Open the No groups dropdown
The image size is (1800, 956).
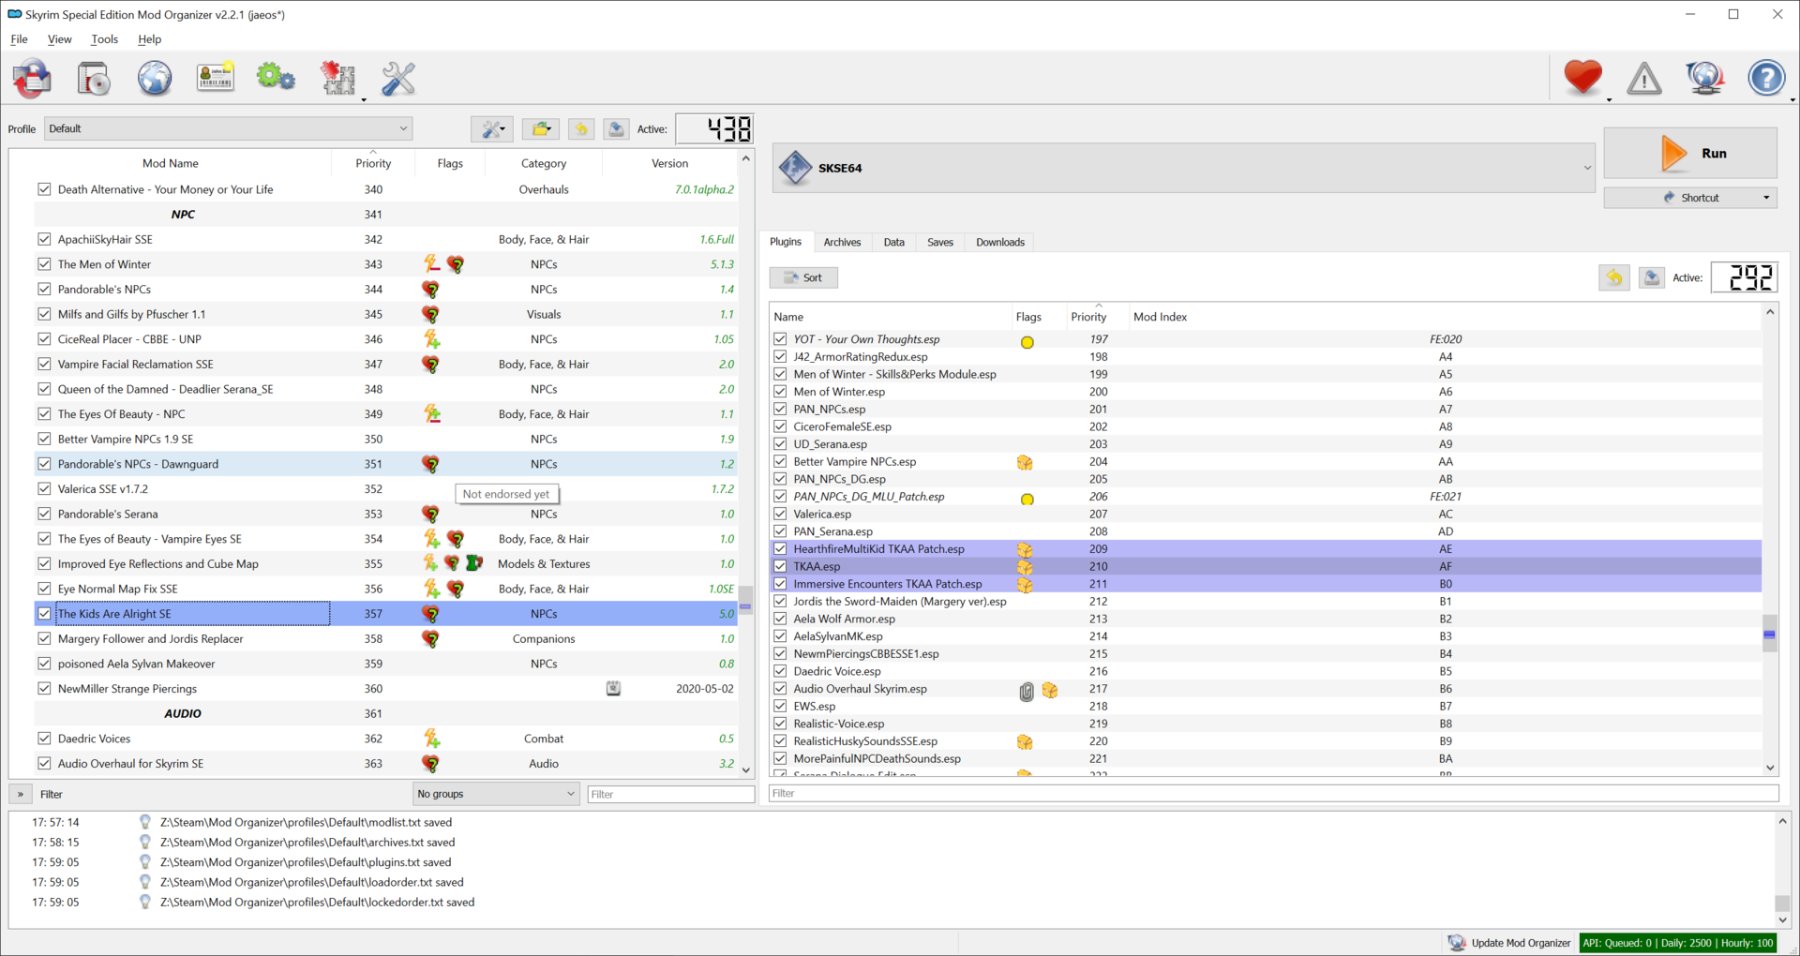(x=496, y=794)
